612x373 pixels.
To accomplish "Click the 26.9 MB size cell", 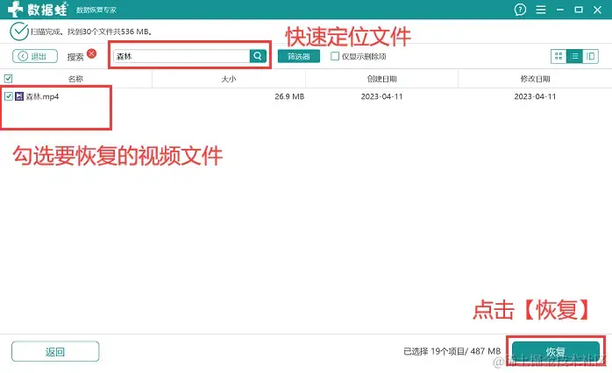I will 289,96.
